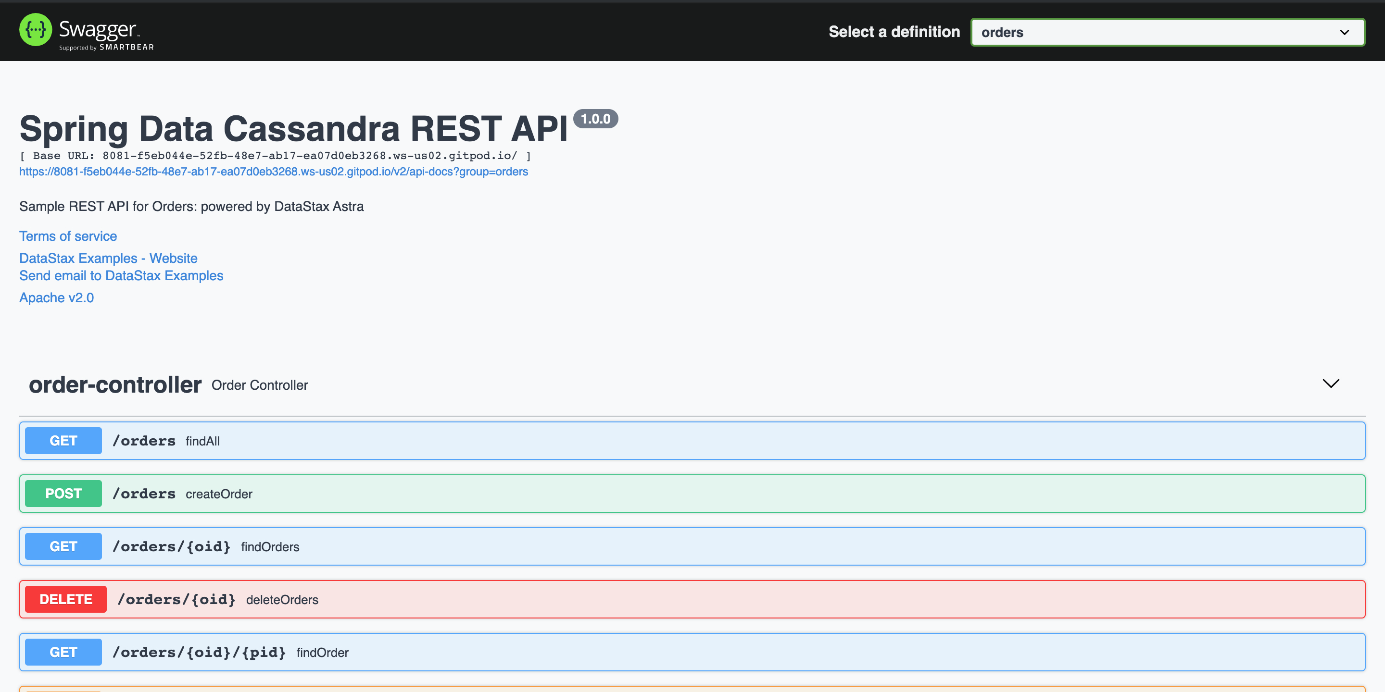Click the 1.0.0 version badge

click(x=595, y=119)
